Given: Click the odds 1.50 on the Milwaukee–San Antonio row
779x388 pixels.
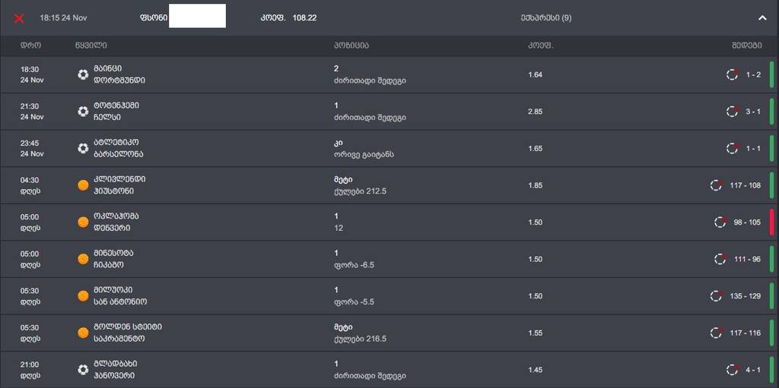Looking at the screenshot, I should coord(535,295).
